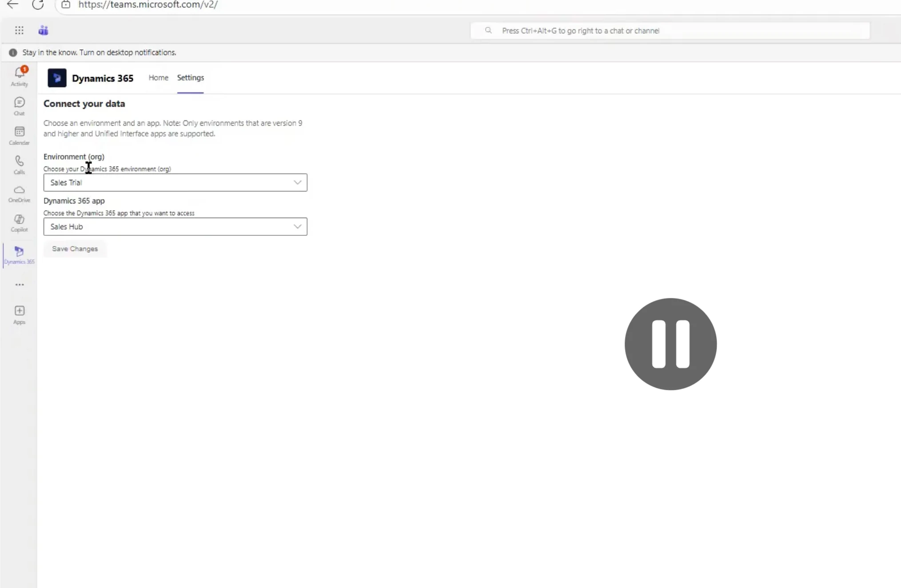The width and height of the screenshot is (901, 588).
Task: Switch to the Settings tab
Action: [x=191, y=78]
